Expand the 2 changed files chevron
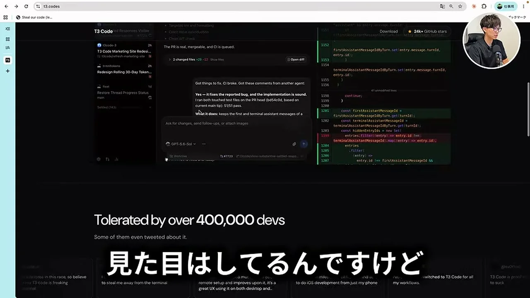This screenshot has width=530, height=298. click(x=169, y=60)
